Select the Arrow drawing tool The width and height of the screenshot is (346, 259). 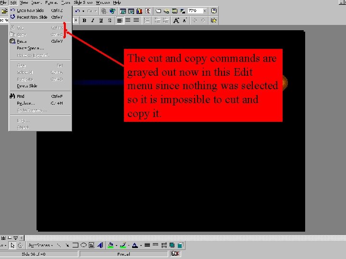click(x=67, y=245)
